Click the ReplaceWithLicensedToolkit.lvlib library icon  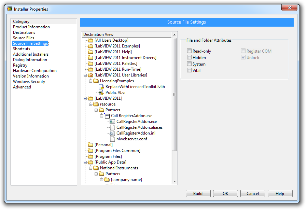pyautogui.click(x=101, y=87)
